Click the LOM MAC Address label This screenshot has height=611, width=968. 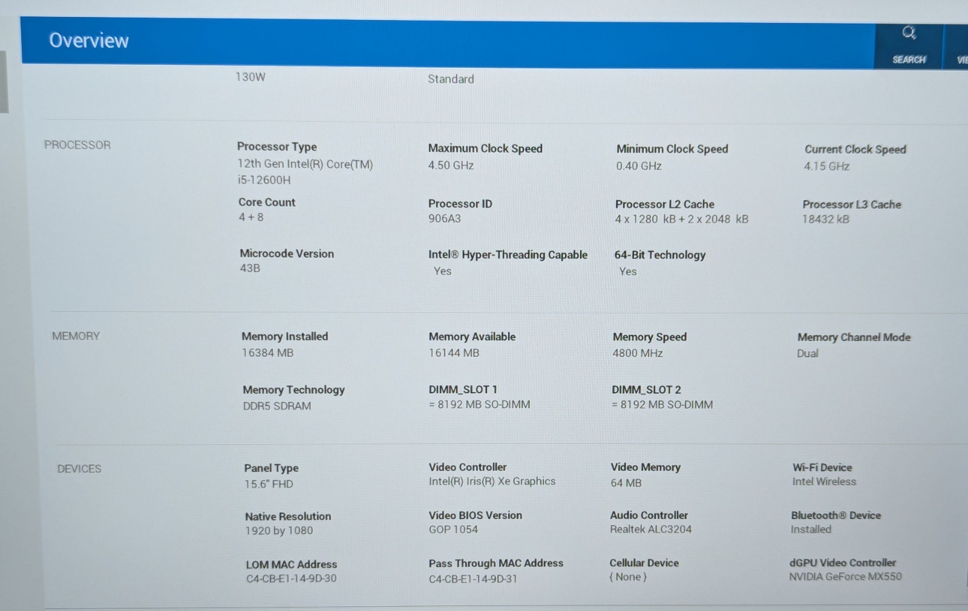coord(292,564)
